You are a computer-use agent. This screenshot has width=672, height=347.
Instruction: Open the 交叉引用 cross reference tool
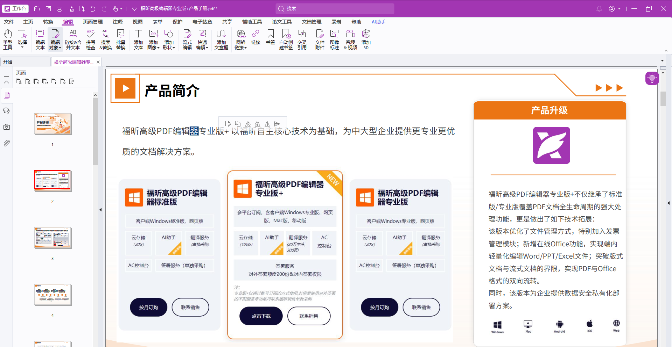click(x=302, y=39)
